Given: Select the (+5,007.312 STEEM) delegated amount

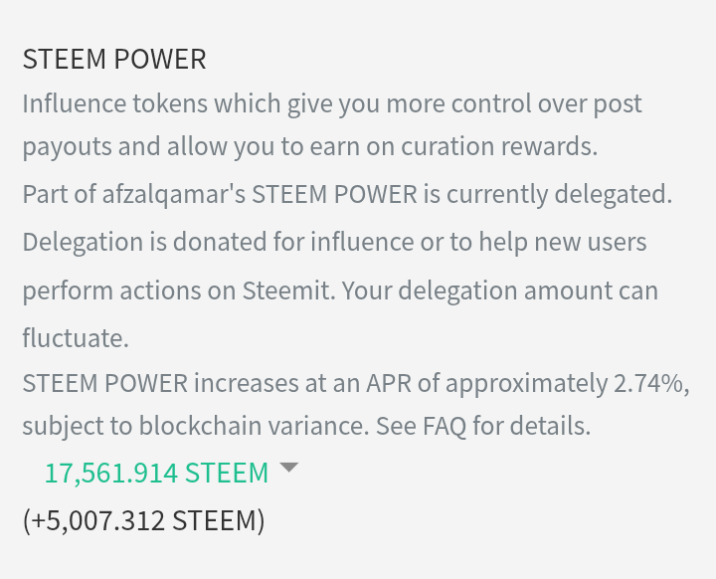Looking at the screenshot, I should [x=143, y=520].
